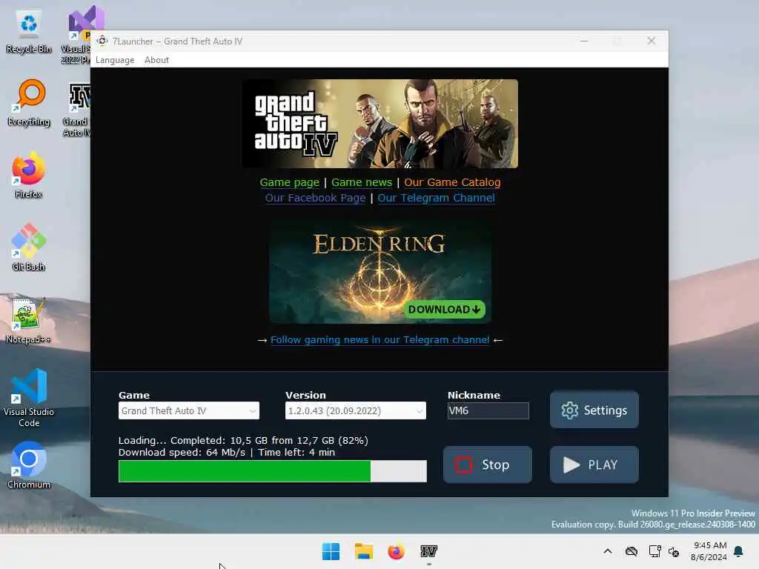Click the Grand Theft Auto IV banner image
The height and width of the screenshot is (569, 759).
click(380, 124)
